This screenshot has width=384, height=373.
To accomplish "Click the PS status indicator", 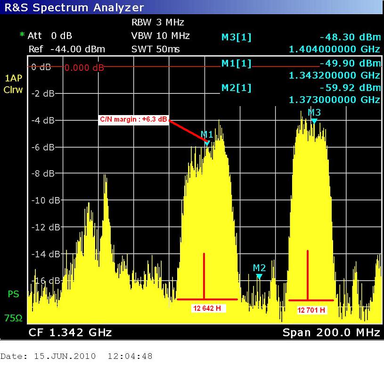I will [13, 294].
